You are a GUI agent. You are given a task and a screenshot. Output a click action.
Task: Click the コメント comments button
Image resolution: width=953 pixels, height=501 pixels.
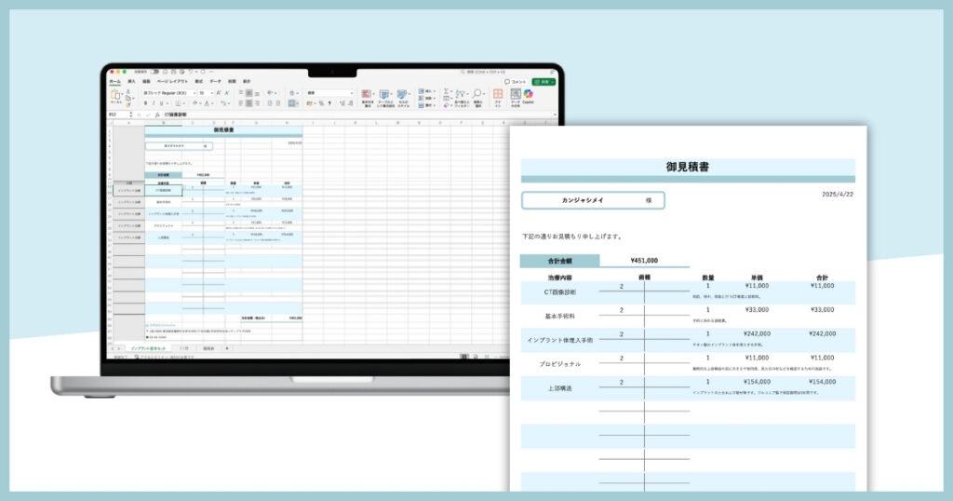(x=516, y=81)
